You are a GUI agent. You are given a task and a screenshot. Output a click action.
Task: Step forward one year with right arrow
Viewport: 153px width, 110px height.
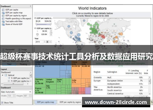coord(50,42)
